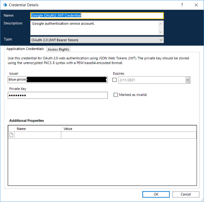The height and width of the screenshot is (202, 204).
Task: Click the 'Additional Properties' heading
Action: pos(26,121)
